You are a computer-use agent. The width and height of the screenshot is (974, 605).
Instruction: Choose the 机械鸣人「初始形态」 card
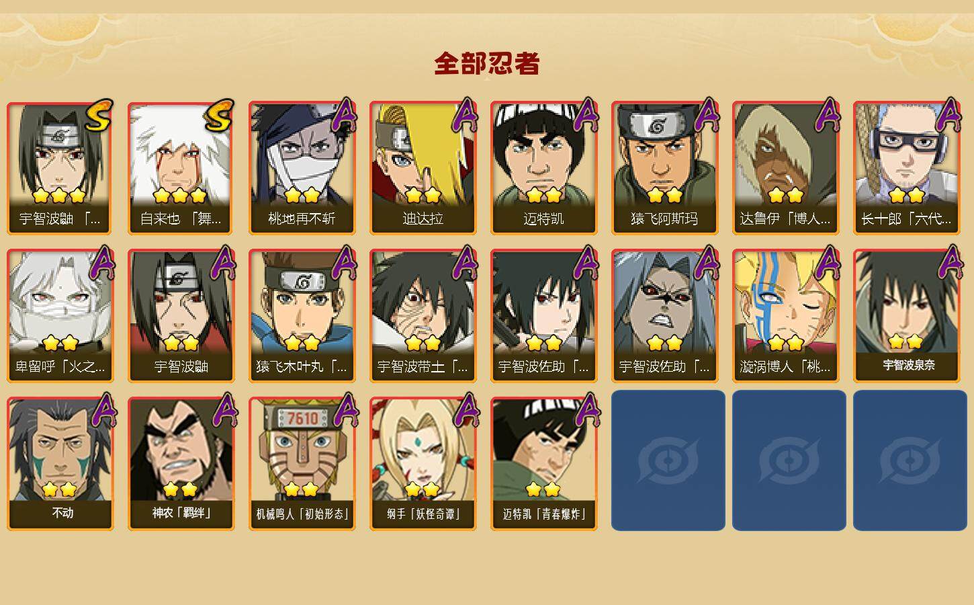302,464
